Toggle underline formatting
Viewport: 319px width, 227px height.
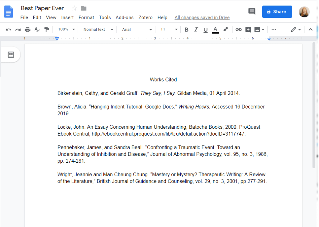pos(205,30)
